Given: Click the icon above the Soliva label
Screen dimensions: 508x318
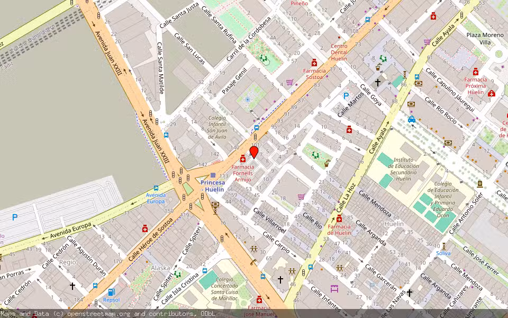Looking at the screenshot, I should click(444, 246).
